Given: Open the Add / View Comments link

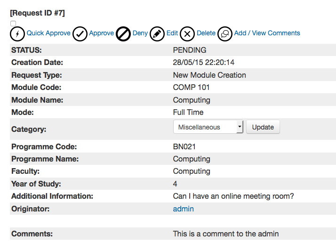Looking at the screenshot, I should (x=267, y=33).
